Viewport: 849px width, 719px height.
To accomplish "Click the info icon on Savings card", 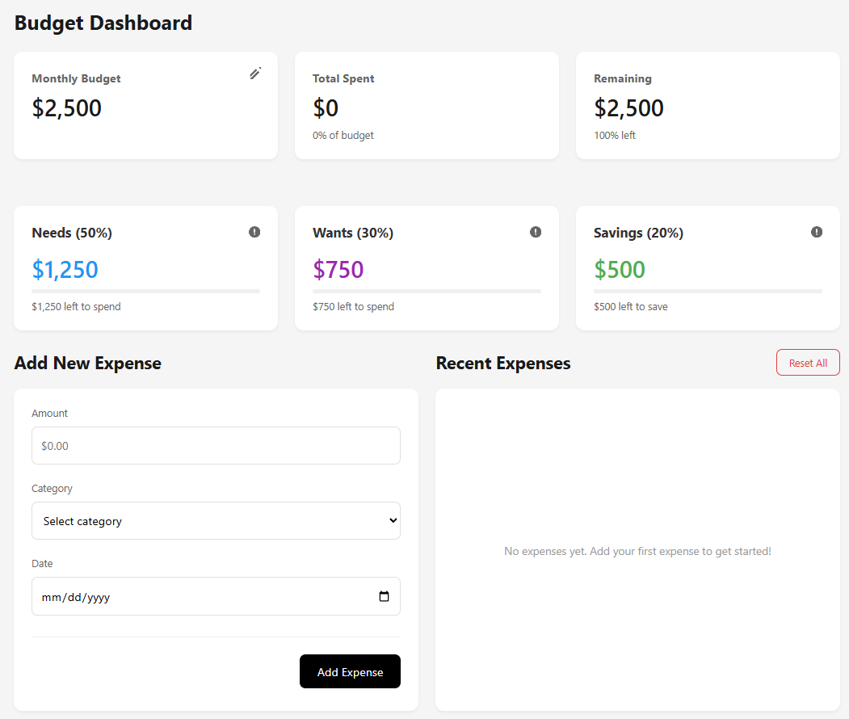I will 817,233.
